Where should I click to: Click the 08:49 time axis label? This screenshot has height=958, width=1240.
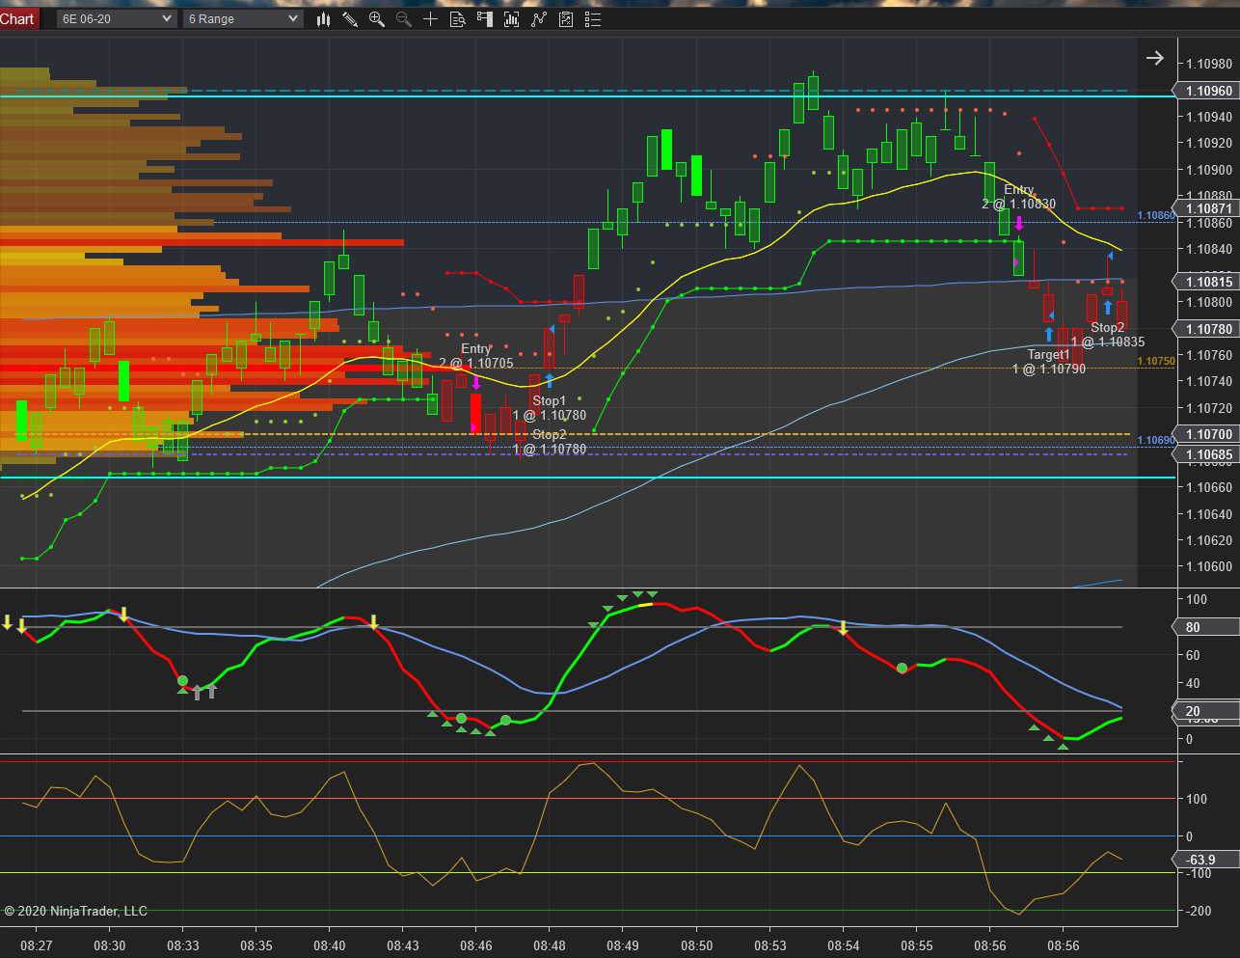[x=623, y=945]
